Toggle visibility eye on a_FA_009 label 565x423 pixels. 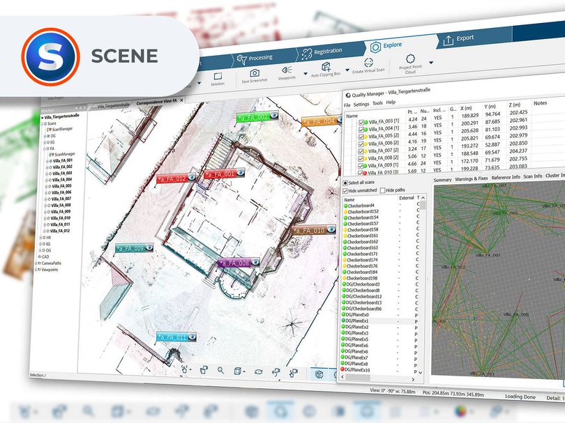(149, 247)
